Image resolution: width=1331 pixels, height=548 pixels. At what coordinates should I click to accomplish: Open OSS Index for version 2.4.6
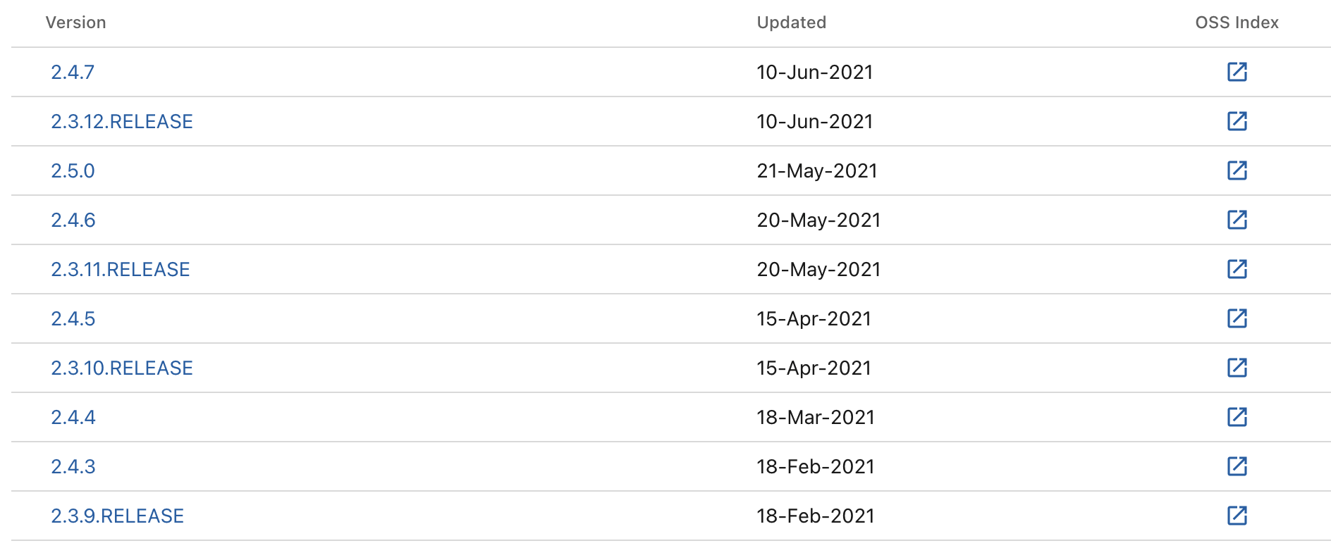1237,220
